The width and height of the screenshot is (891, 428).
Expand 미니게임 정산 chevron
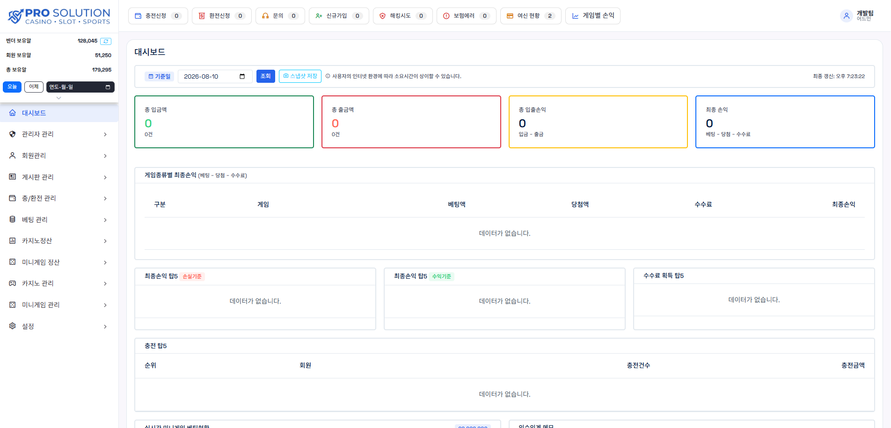click(105, 262)
